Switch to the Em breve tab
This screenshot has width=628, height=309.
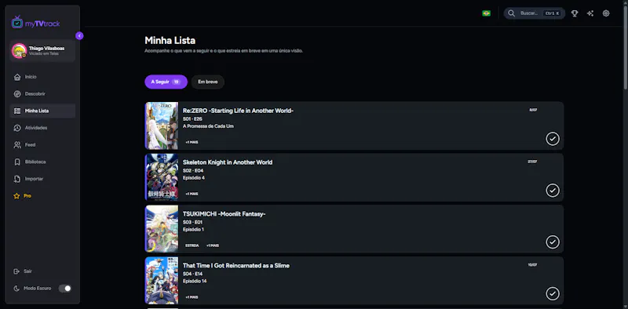click(208, 82)
